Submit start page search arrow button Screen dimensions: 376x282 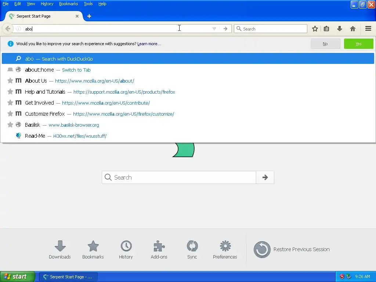coord(265,177)
